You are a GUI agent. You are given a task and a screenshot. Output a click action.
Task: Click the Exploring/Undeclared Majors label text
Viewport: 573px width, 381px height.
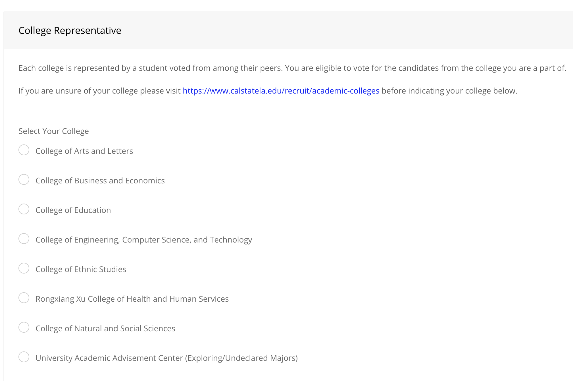(166, 358)
